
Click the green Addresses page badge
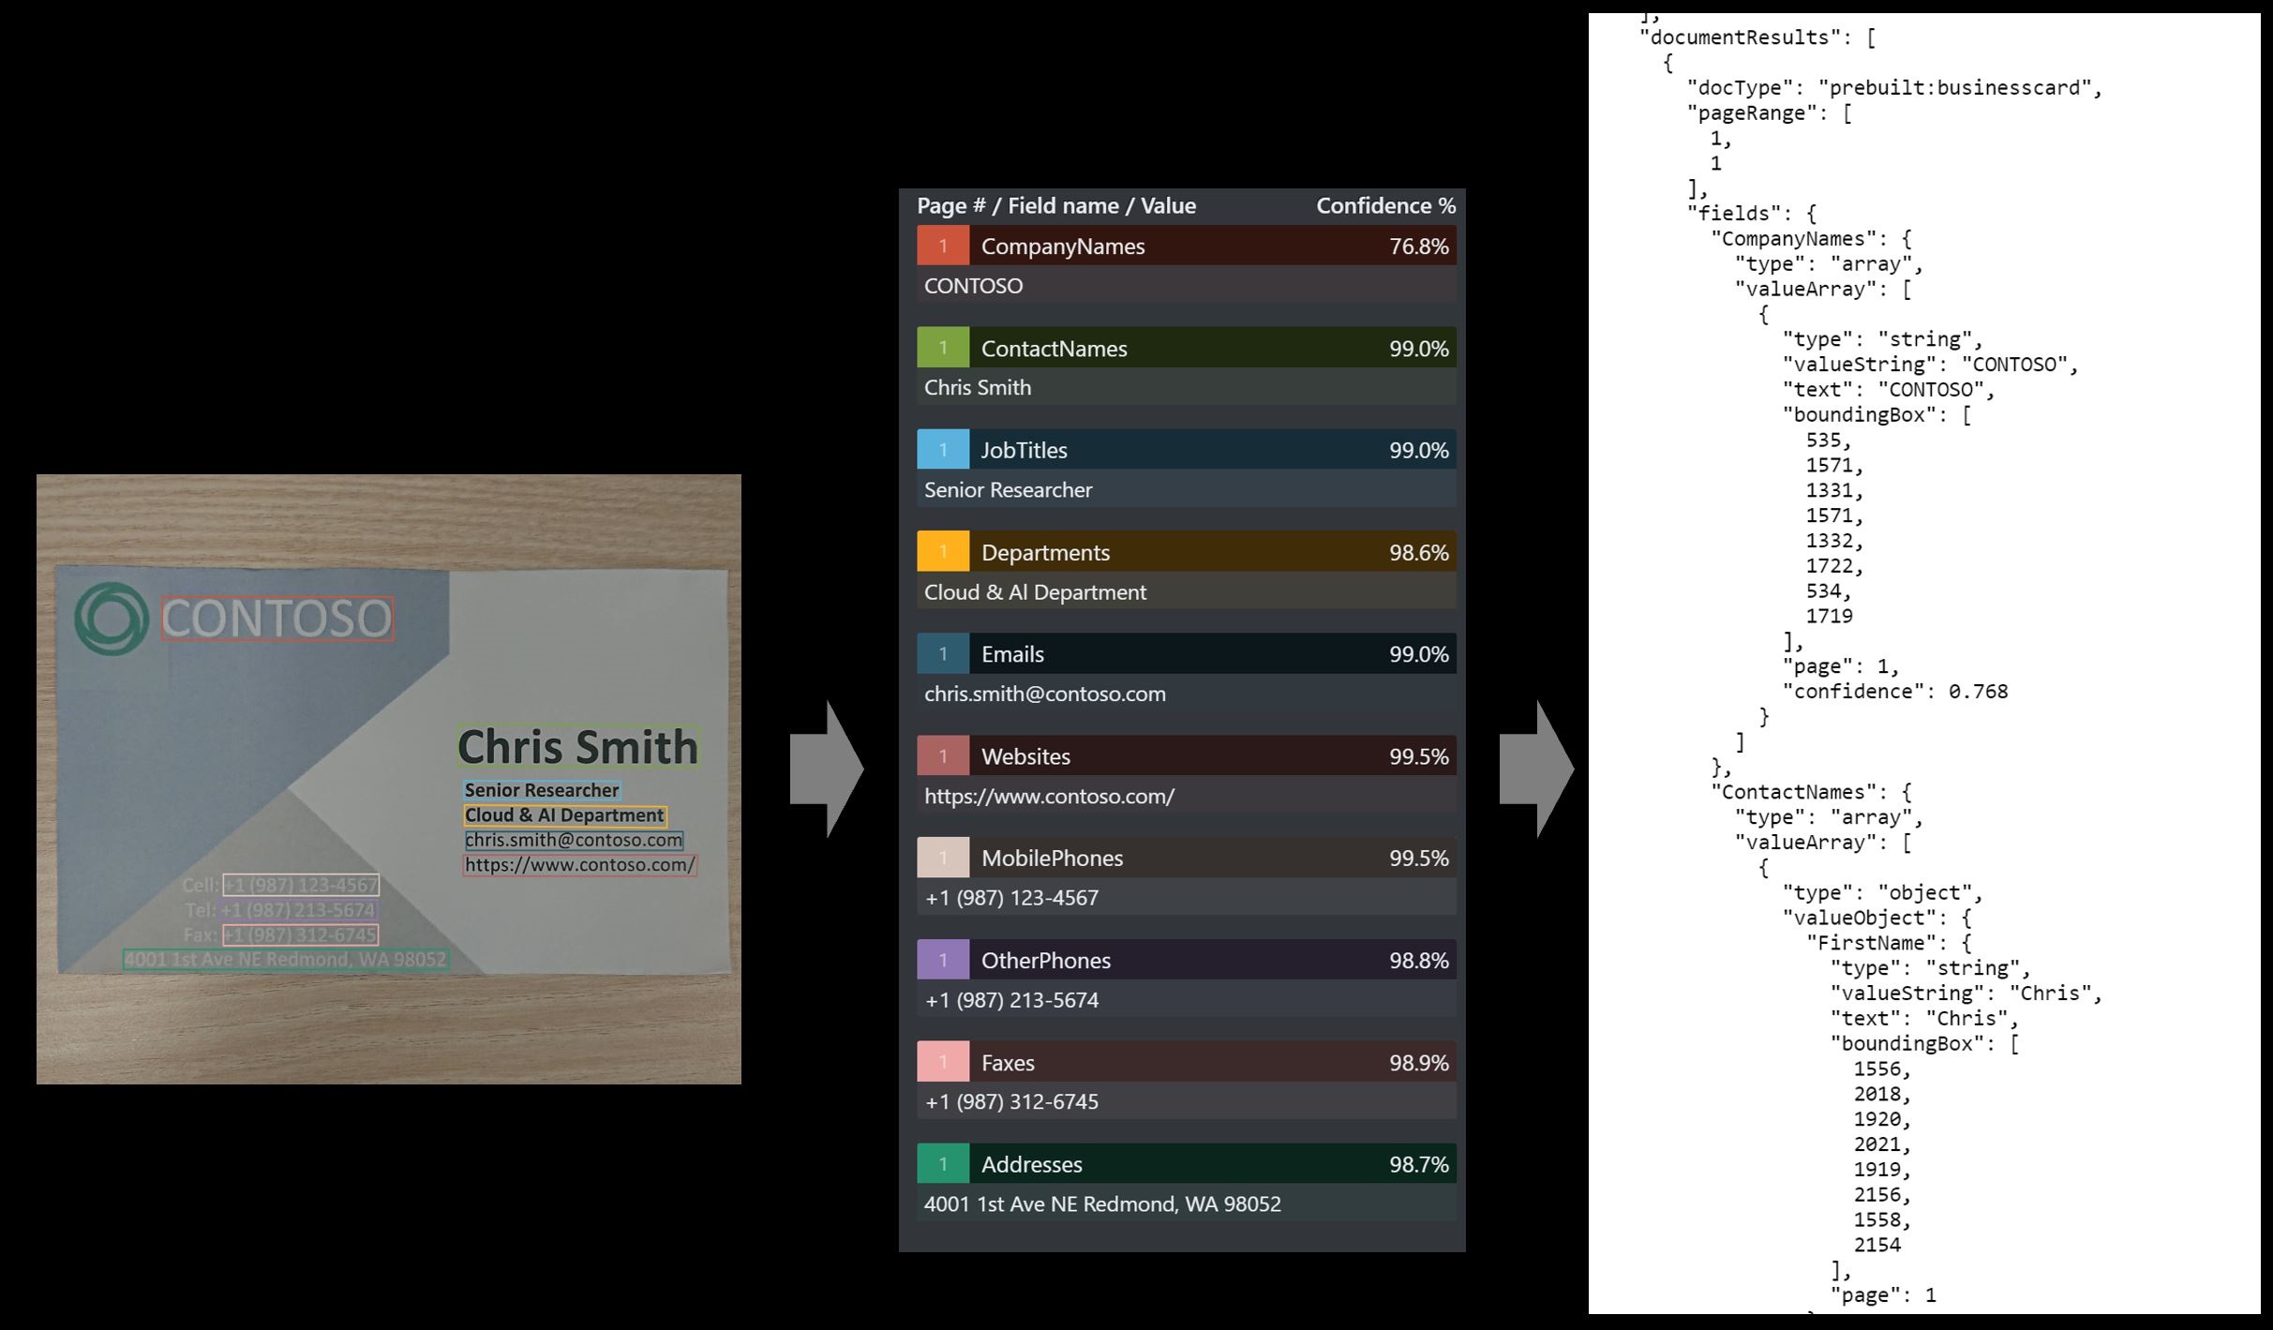tap(943, 1164)
